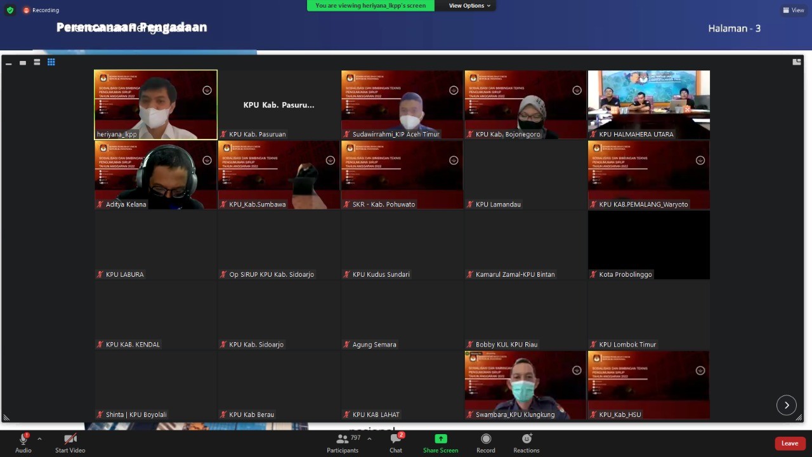The image size is (812, 457).
Task: Open the Reactions menu
Action: [x=526, y=442]
